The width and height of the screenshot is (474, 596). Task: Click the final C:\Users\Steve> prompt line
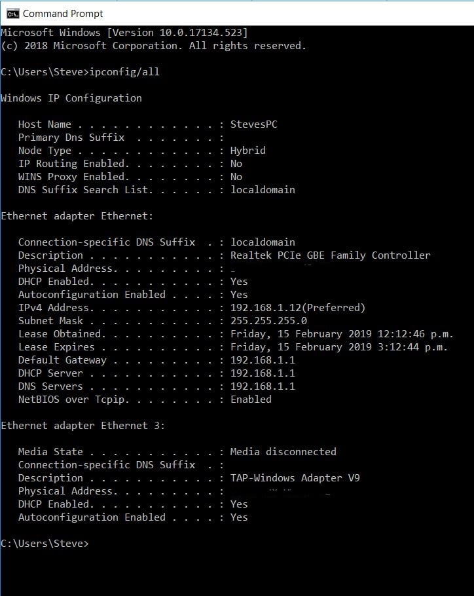[45, 544]
